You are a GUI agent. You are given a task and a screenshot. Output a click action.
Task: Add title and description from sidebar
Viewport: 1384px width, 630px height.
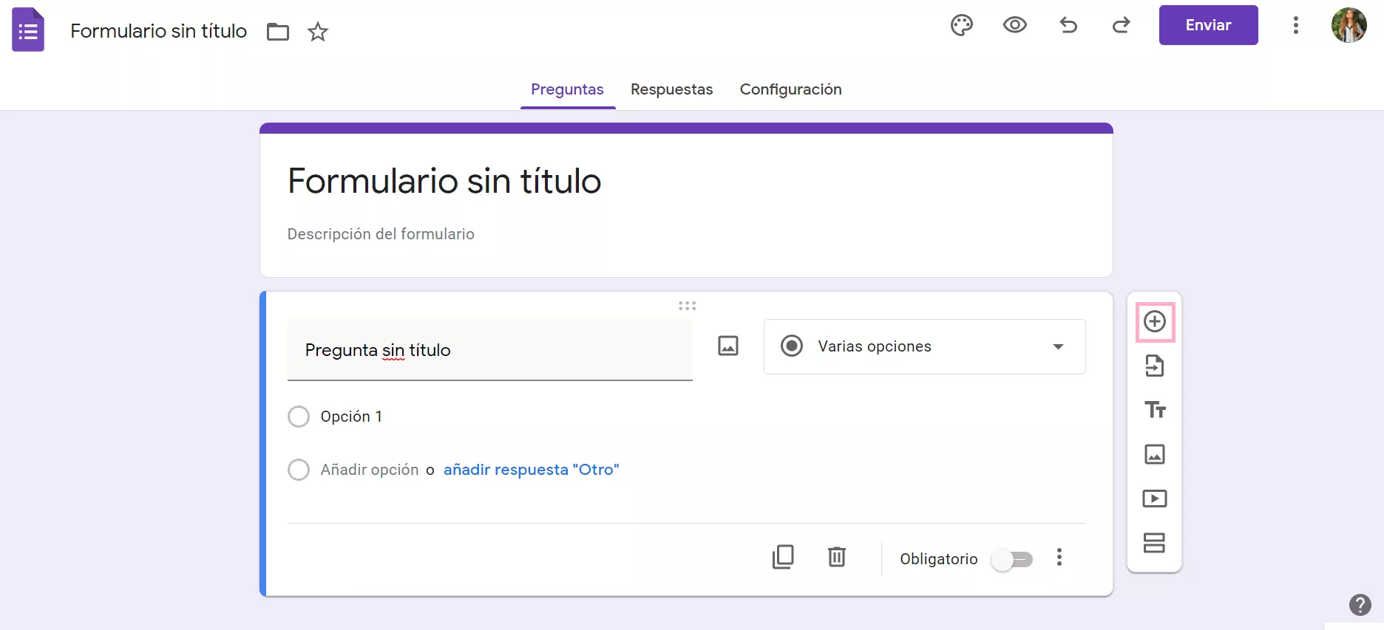(1155, 410)
